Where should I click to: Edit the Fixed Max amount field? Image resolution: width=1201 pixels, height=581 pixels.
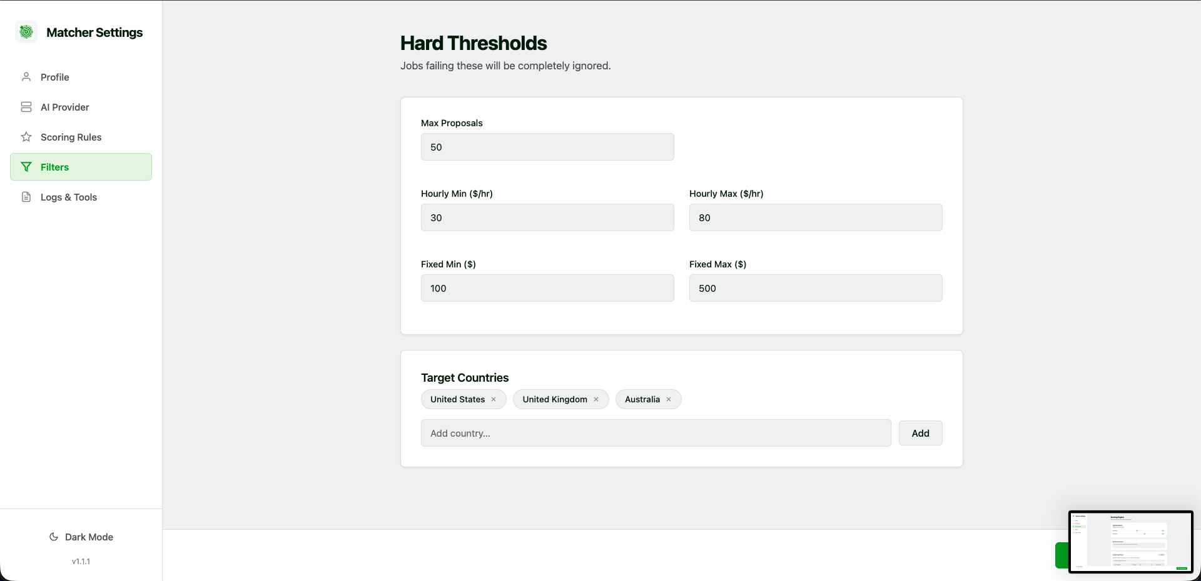point(816,288)
